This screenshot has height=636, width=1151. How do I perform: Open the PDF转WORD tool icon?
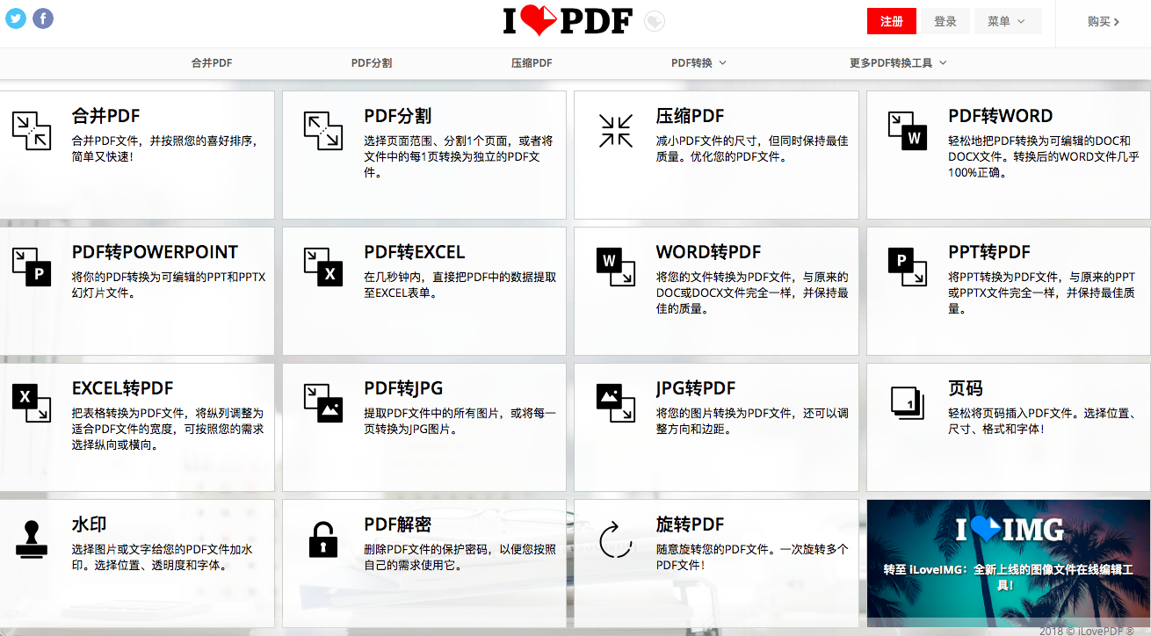[907, 130]
